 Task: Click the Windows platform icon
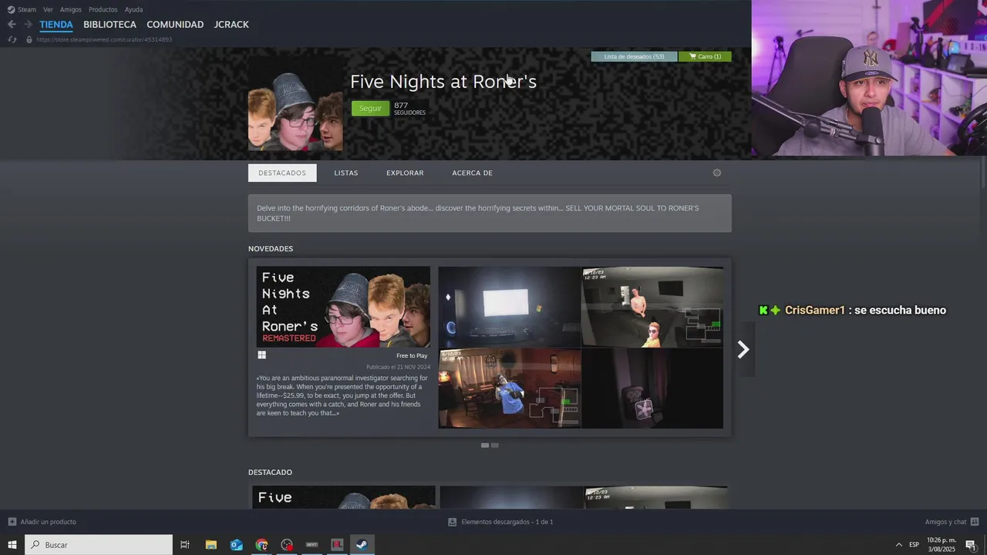pos(262,355)
